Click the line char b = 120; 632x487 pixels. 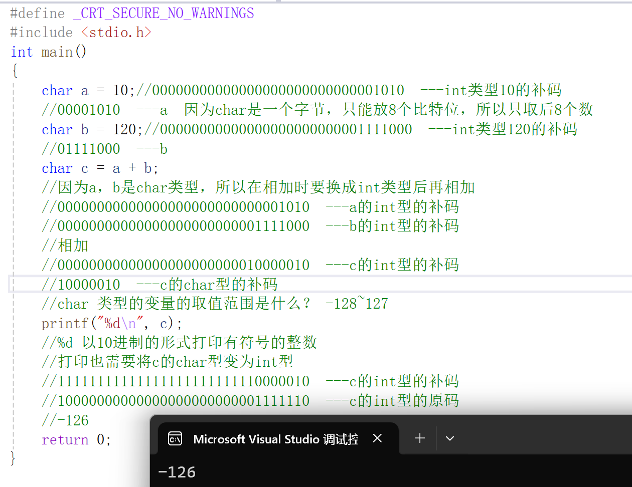point(93,129)
